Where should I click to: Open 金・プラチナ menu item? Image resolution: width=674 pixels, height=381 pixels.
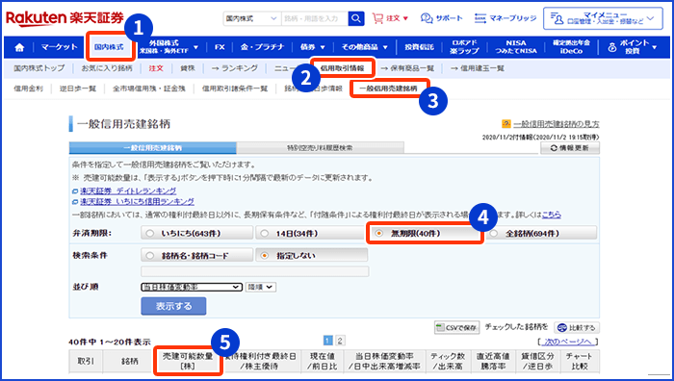coord(262,47)
